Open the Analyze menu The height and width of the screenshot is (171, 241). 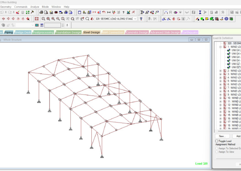pyautogui.click(x=35, y=7)
